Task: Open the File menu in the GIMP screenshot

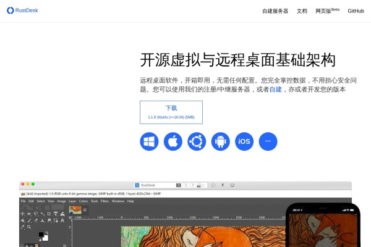Action: point(23,201)
